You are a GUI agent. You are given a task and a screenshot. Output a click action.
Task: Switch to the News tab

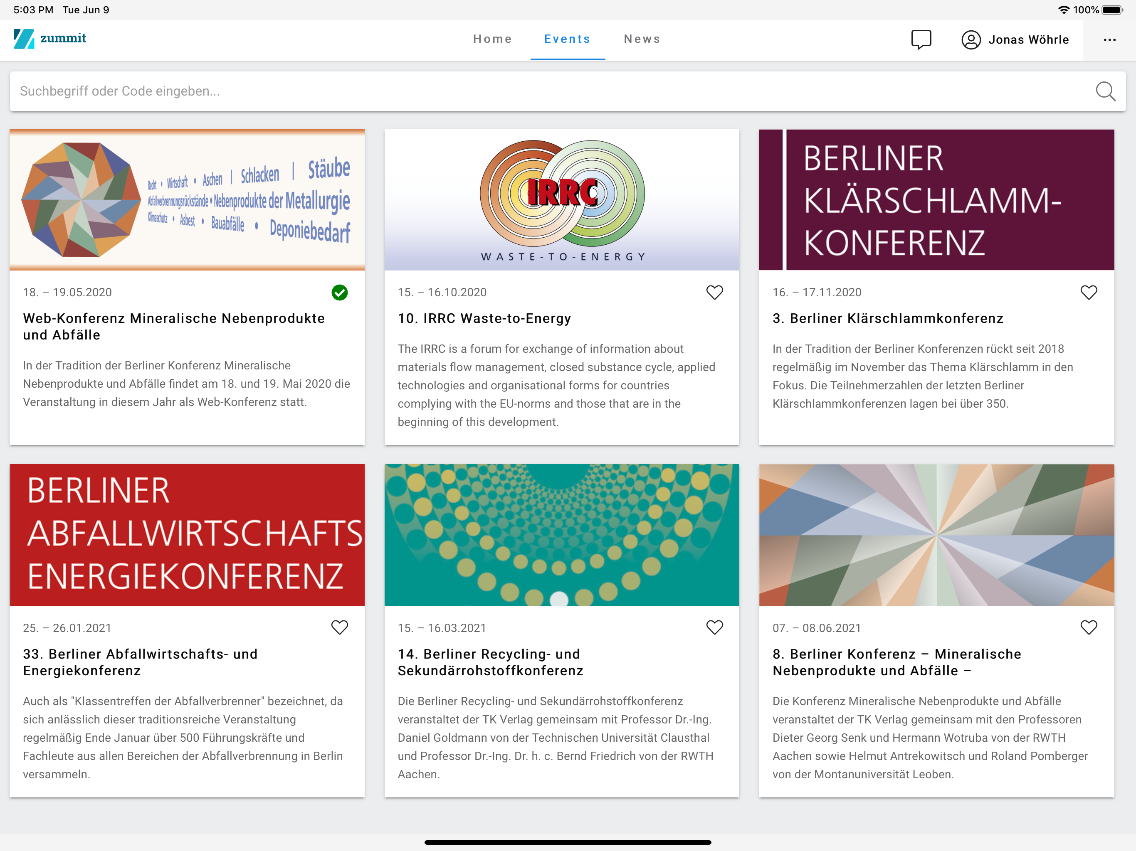click(x=642, y=39)
